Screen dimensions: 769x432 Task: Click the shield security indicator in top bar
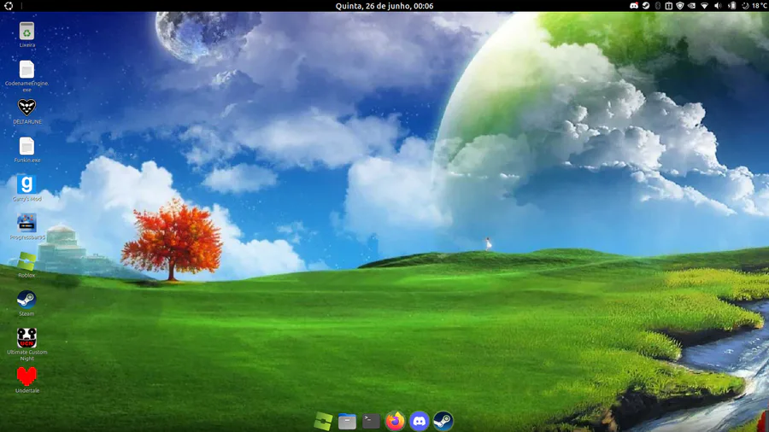point(680,6)
